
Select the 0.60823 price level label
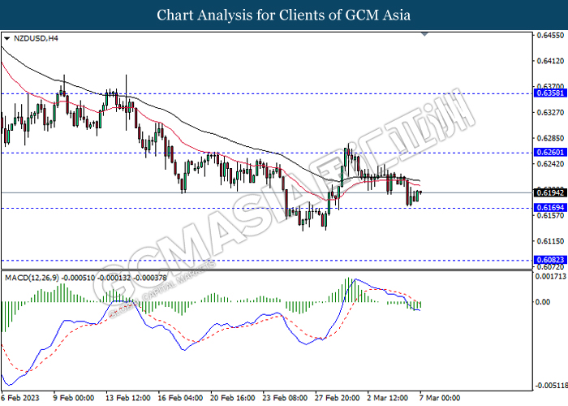[x=550, y=260]
